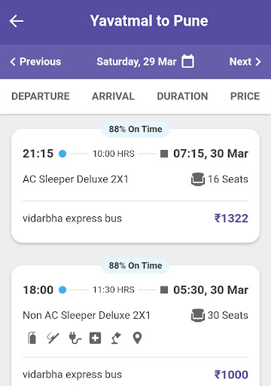Tap the seat icon beside 30 Seats

(x=198, y=315)
